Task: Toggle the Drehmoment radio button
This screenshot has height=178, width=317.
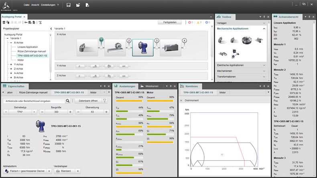Action: (x=181, y=100)
